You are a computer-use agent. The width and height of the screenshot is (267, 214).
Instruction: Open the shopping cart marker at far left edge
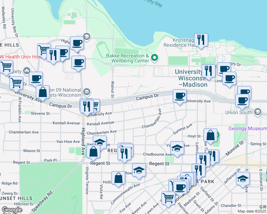pyautogui.click(x=6, y=66)
